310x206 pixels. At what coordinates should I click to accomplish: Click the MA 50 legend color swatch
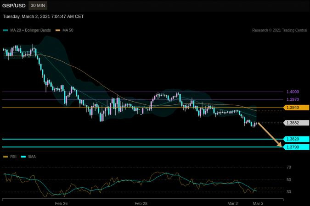(x=58, y=30)
